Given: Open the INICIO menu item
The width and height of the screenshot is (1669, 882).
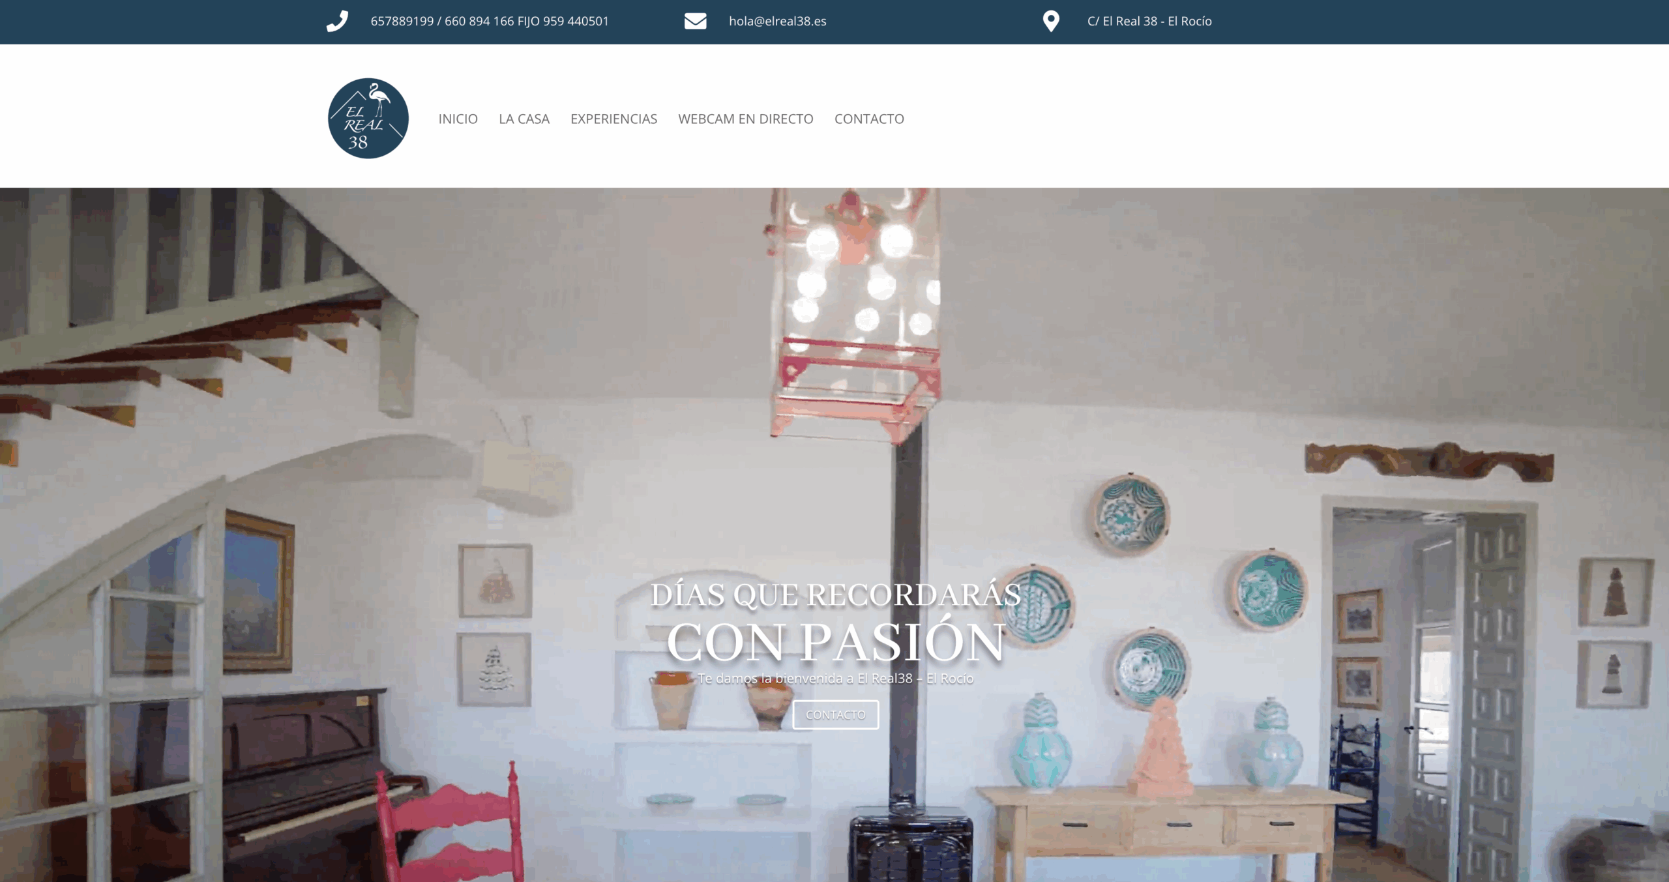Looking at the screenshot, I should click(458, 119).
